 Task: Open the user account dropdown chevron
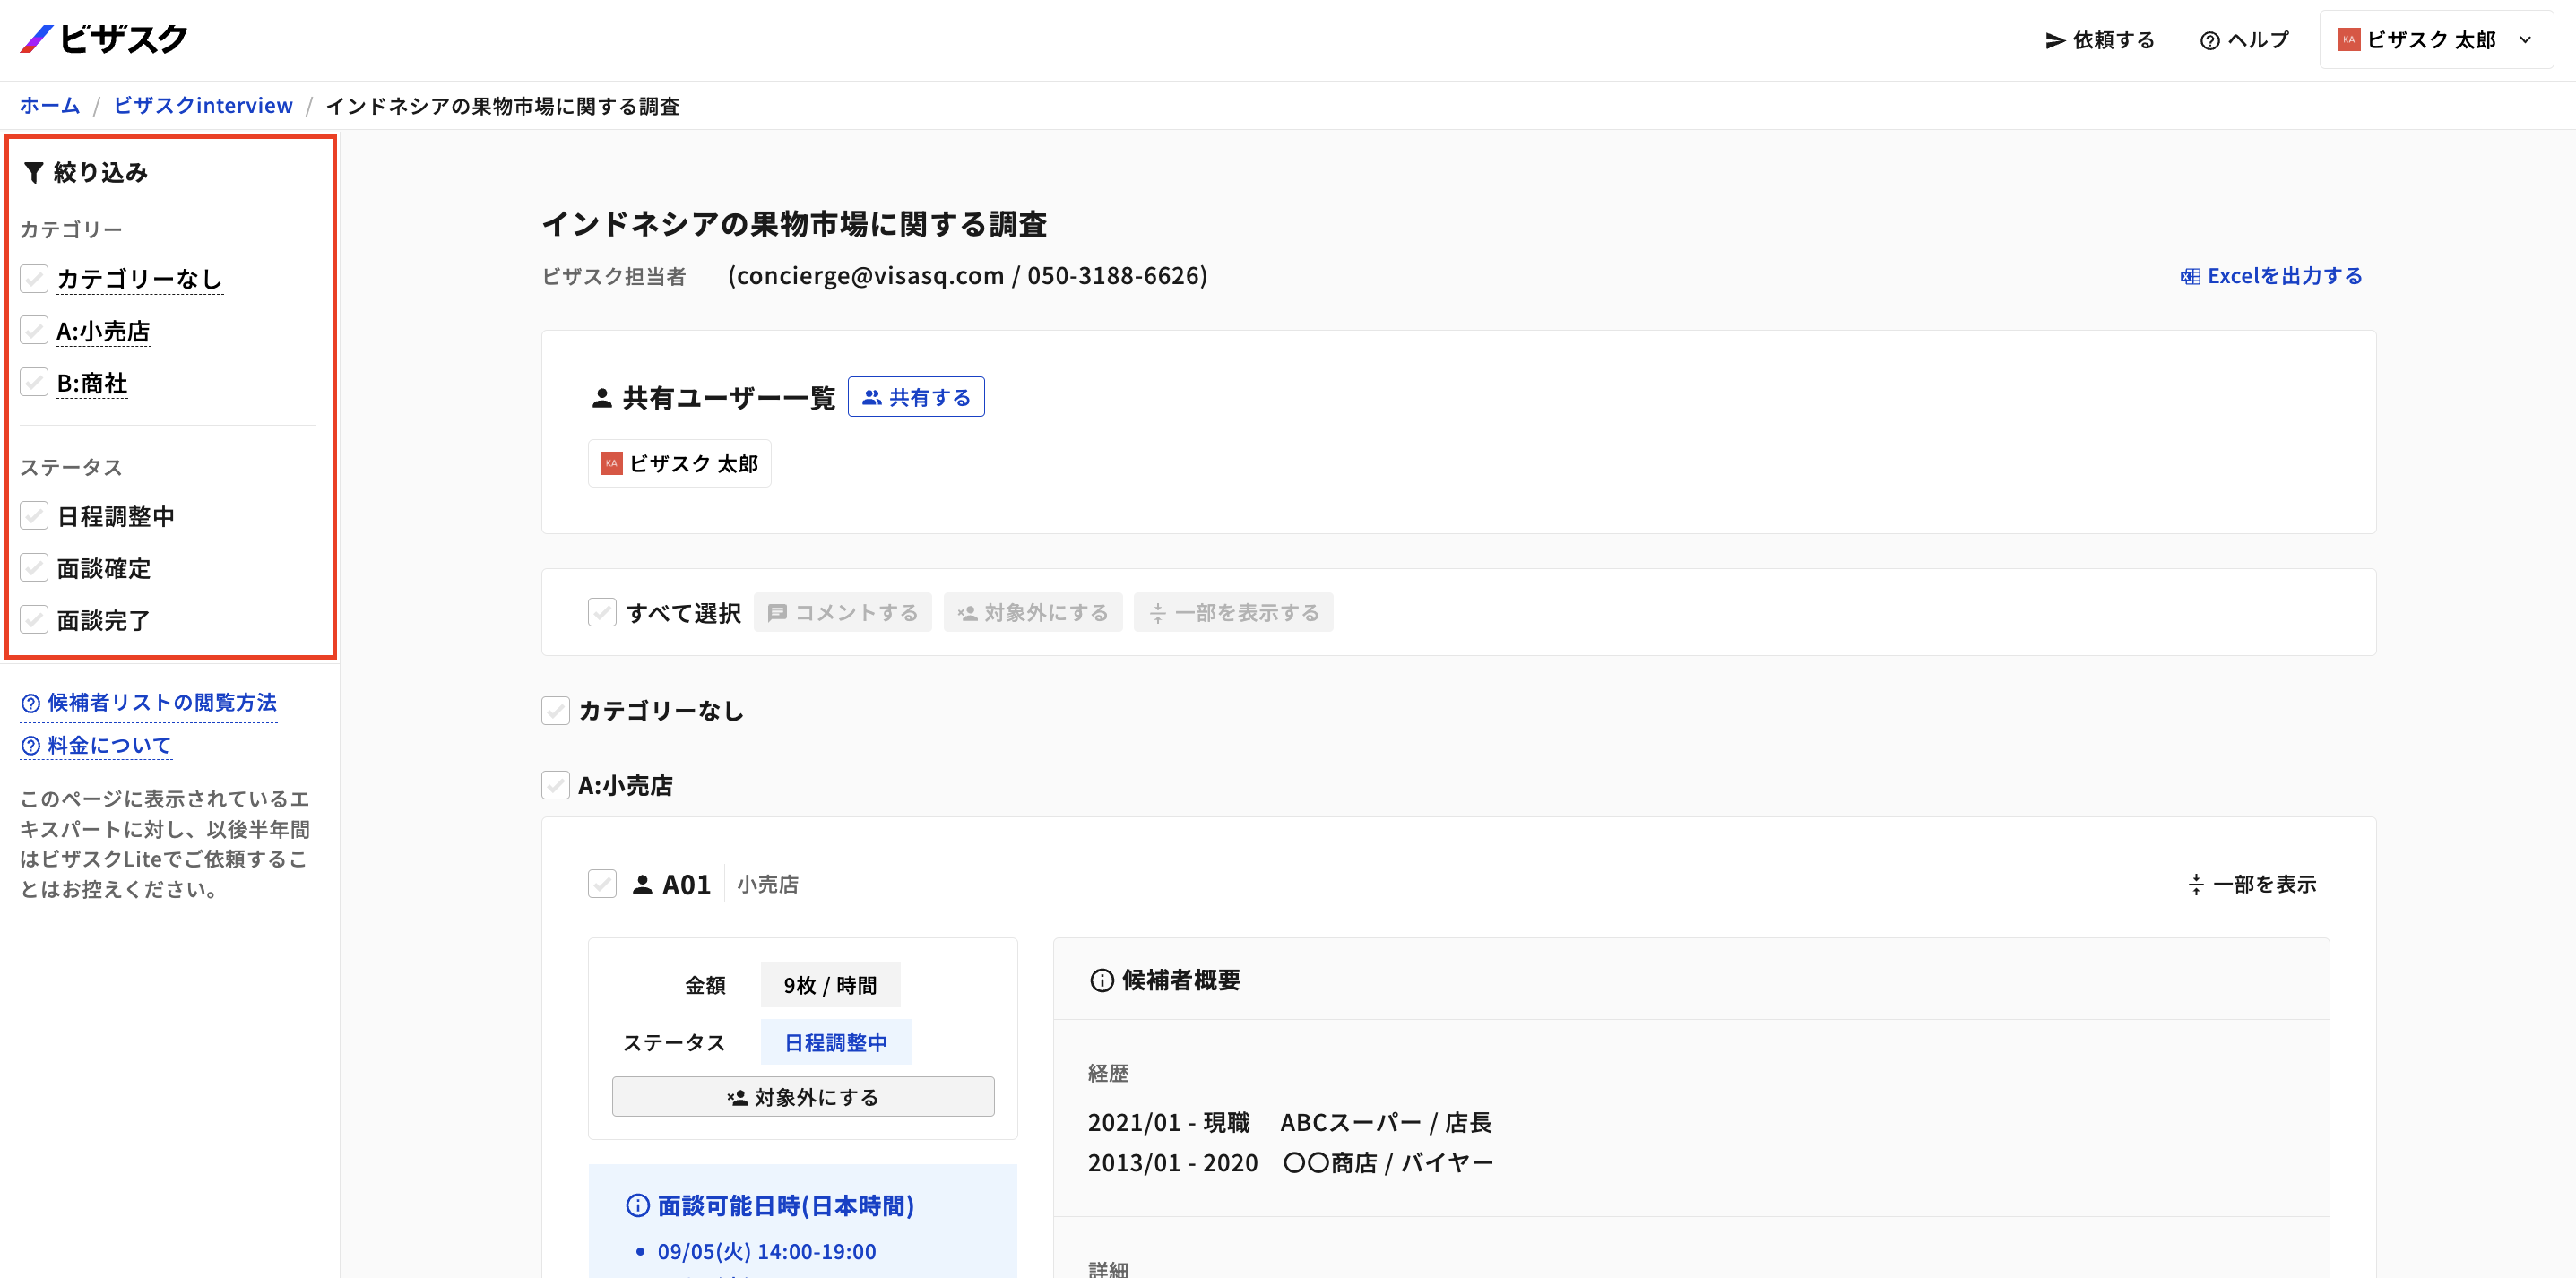coord(2525,40)
